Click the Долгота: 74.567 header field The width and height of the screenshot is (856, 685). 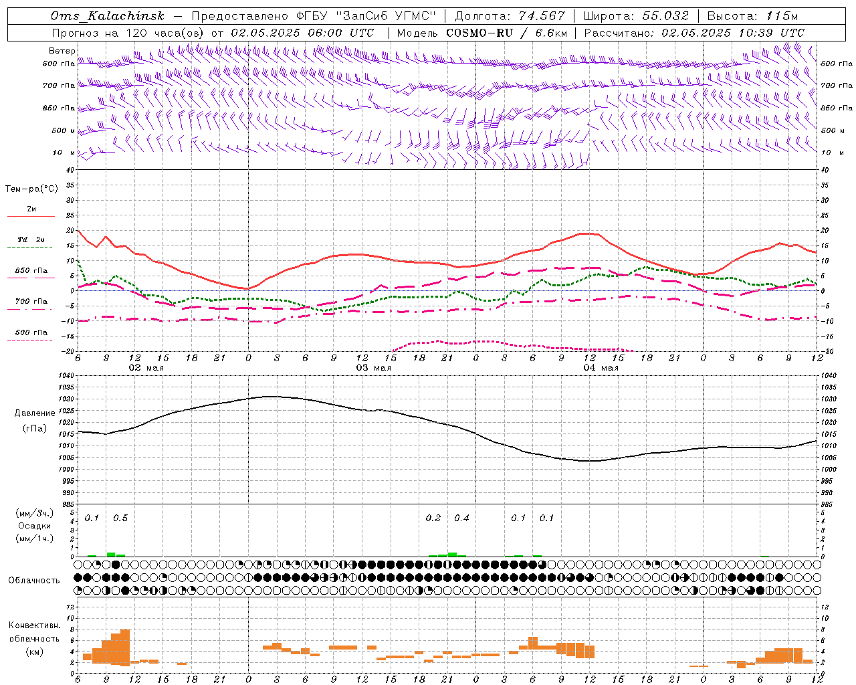pyautogui.click(x=510, y=16)
